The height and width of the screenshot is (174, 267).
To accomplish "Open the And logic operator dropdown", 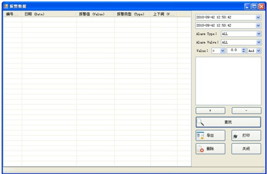I will point(258,51).
